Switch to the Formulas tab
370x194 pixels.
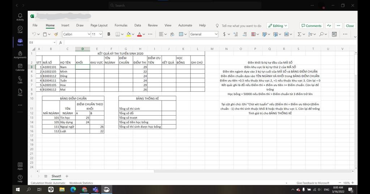[x=121, y=25]
